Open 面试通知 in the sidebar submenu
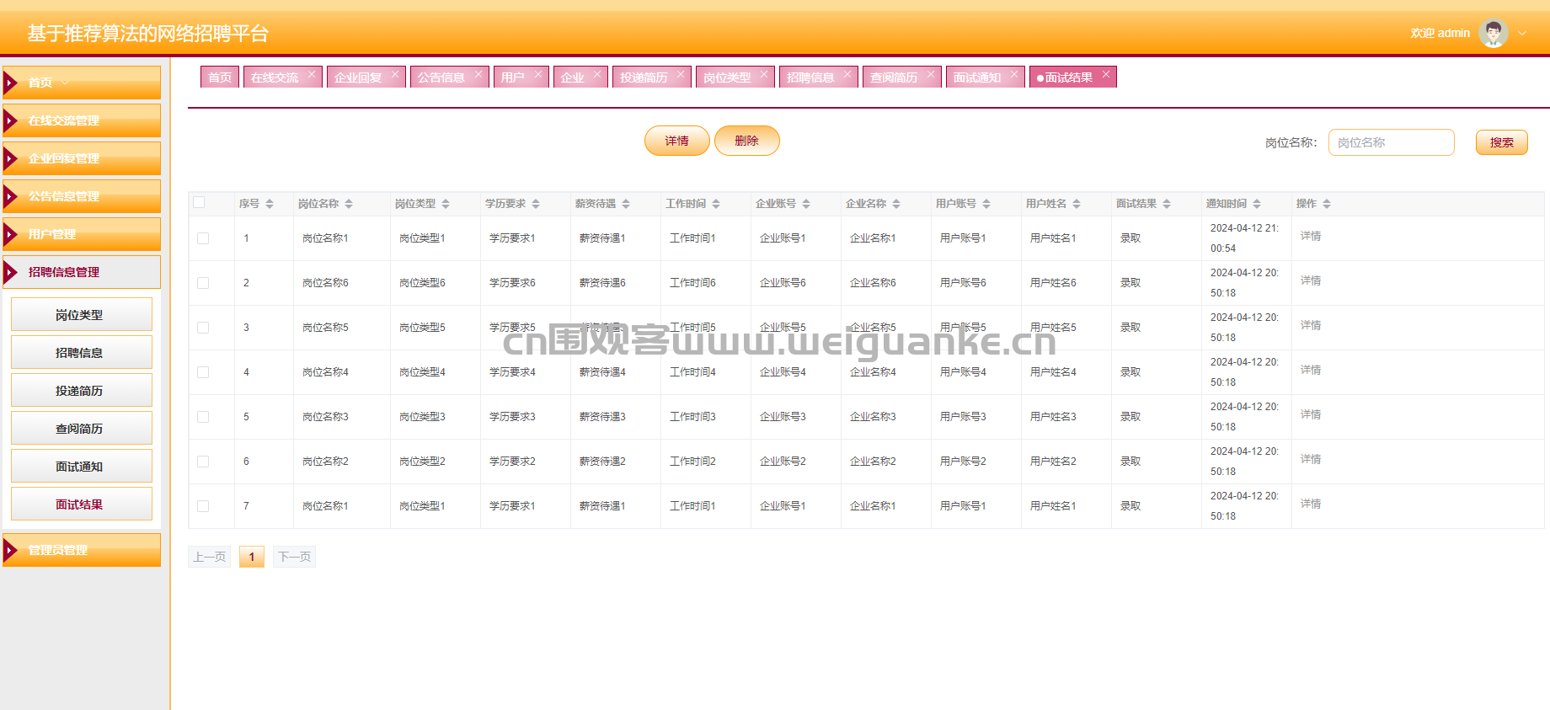 coord(81,467)
